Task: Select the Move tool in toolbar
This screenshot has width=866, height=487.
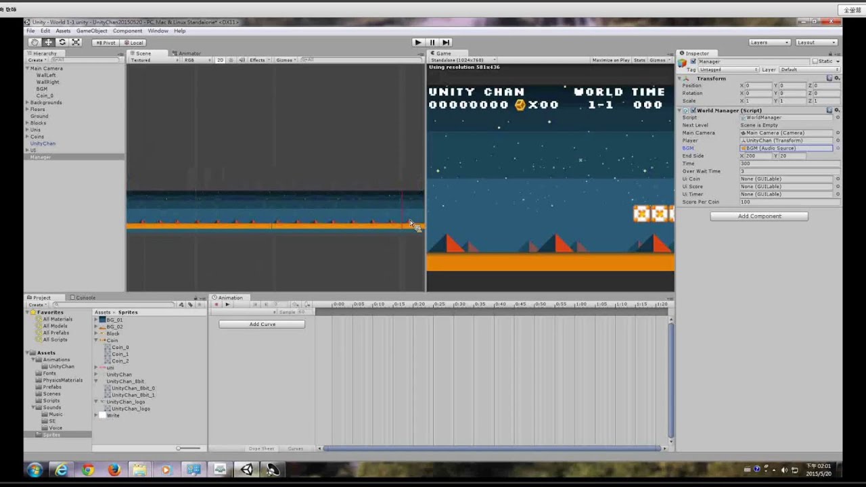Action: (48, 43)
